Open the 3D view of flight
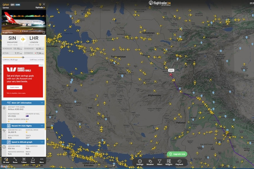254x169 pixels. pos(6,160)
